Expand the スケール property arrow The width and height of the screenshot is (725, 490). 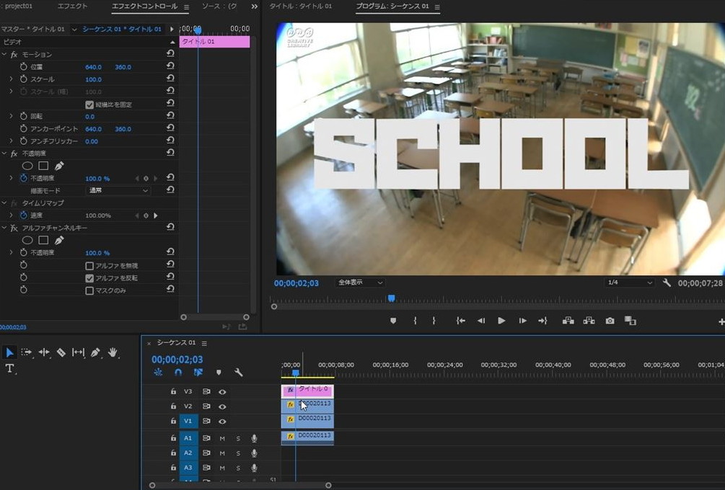[x=11, y=79]
